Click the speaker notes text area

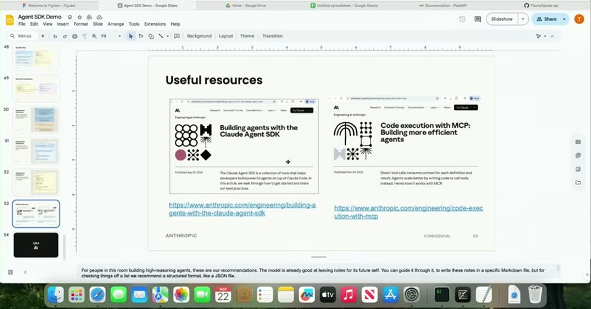pos(318,273)
